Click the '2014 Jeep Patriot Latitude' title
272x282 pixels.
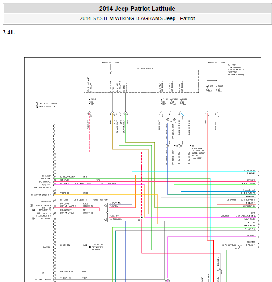click(x=137, y=9)
